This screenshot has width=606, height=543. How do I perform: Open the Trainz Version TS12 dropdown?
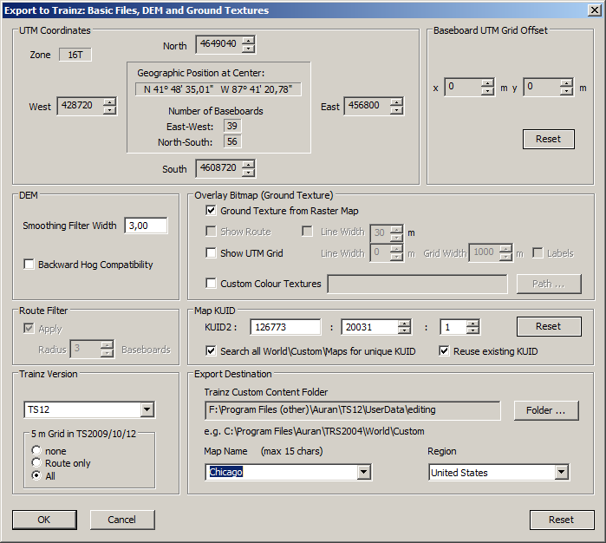coord(147,409)
